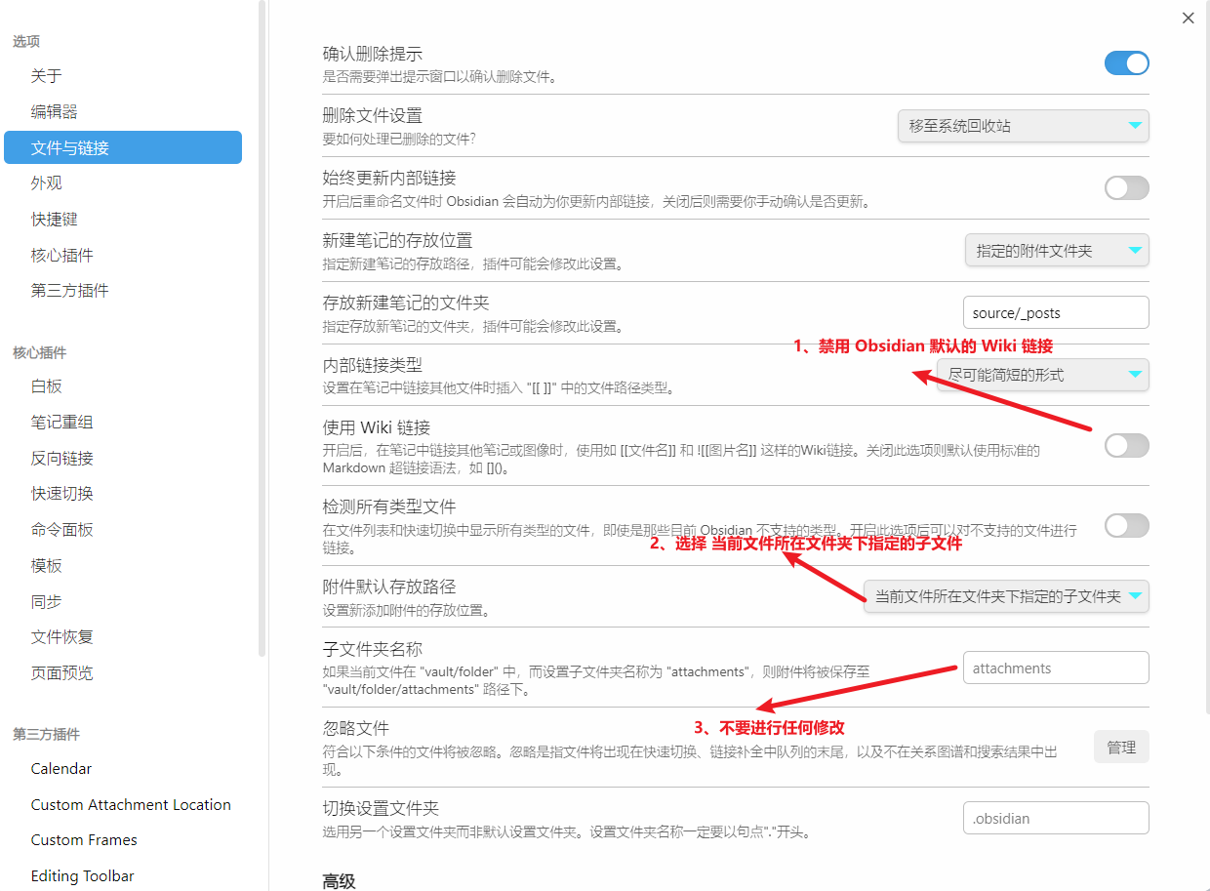Click the .obsidian settings folder field

pos(1055,819)
